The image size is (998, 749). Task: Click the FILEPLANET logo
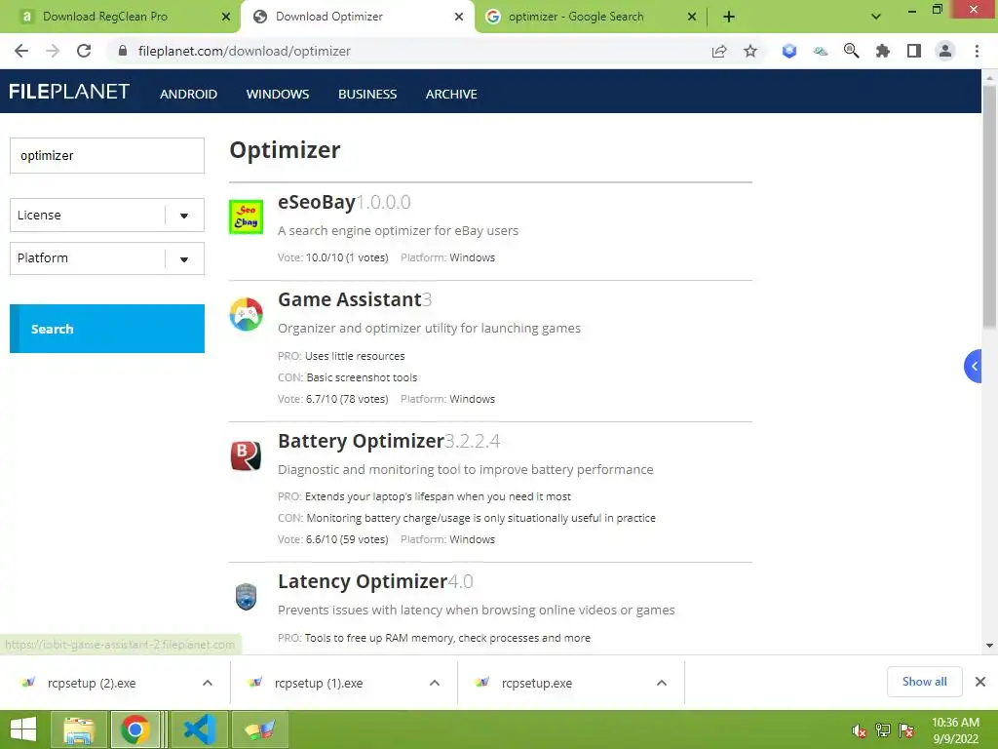(69, 92)
